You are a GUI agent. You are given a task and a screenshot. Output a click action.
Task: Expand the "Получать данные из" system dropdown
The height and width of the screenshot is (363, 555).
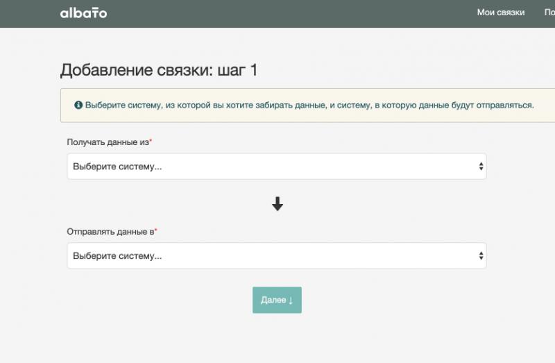(x=276, y=167)
